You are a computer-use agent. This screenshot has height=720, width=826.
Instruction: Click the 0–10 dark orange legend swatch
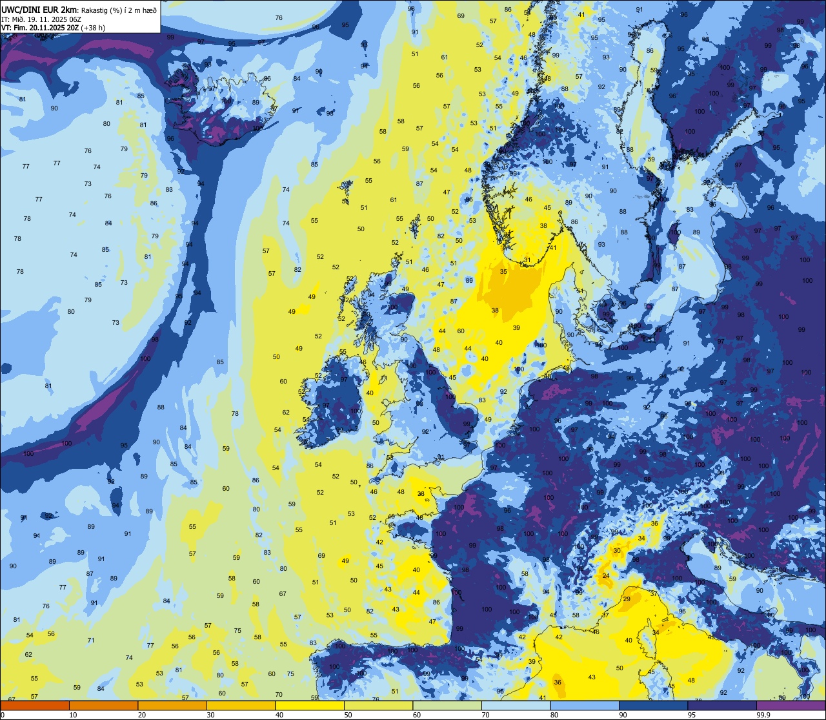click(35, 705)
